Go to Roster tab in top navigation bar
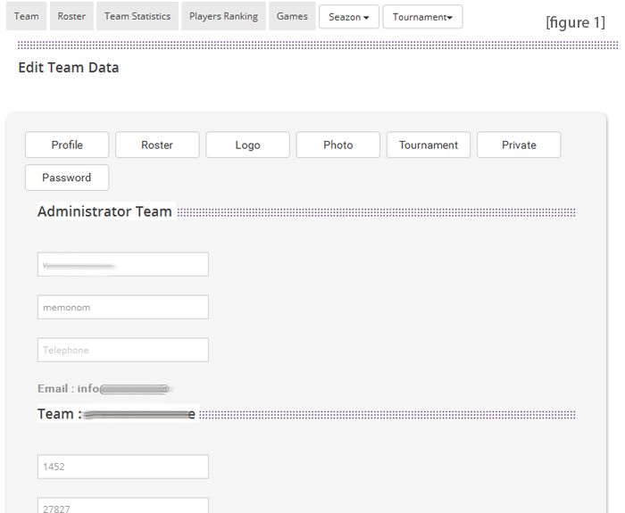Screen dimensions: 625x513 point(71,16)
